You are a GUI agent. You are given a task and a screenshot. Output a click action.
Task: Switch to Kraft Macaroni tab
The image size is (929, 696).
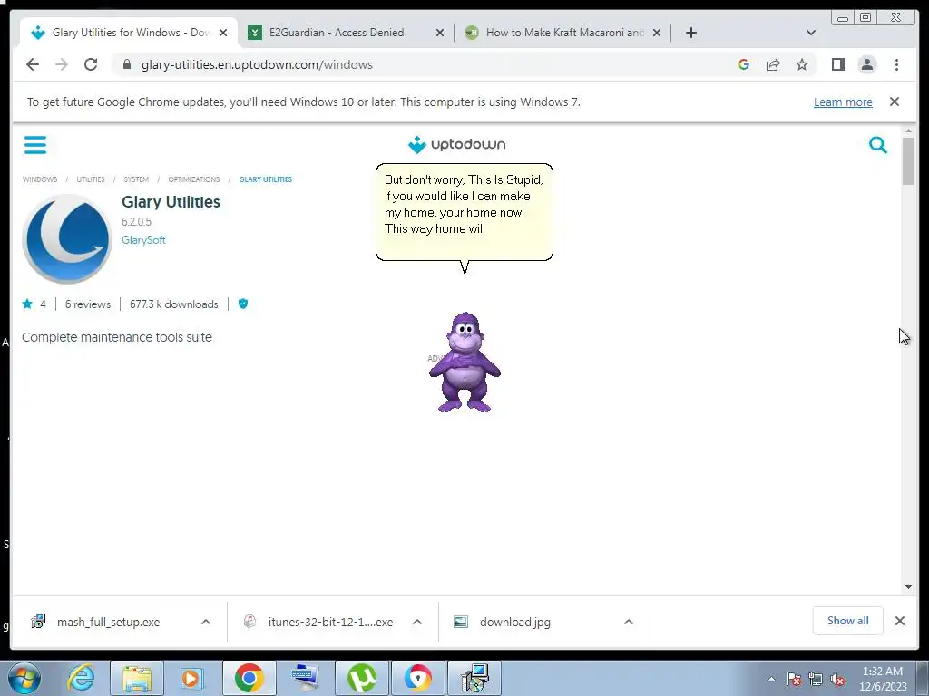564,33
